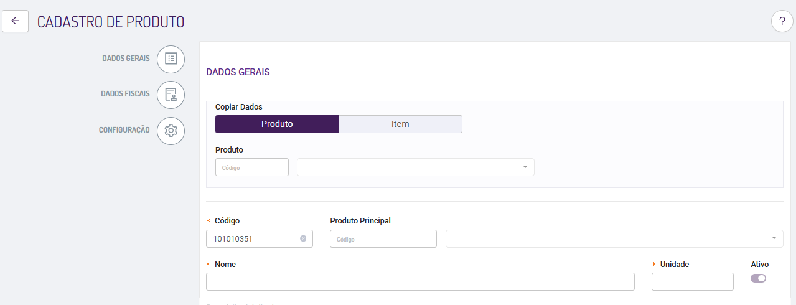
Task: Go to CONFIGURAÇÃO section label
Action: click(x=124, y=130)
